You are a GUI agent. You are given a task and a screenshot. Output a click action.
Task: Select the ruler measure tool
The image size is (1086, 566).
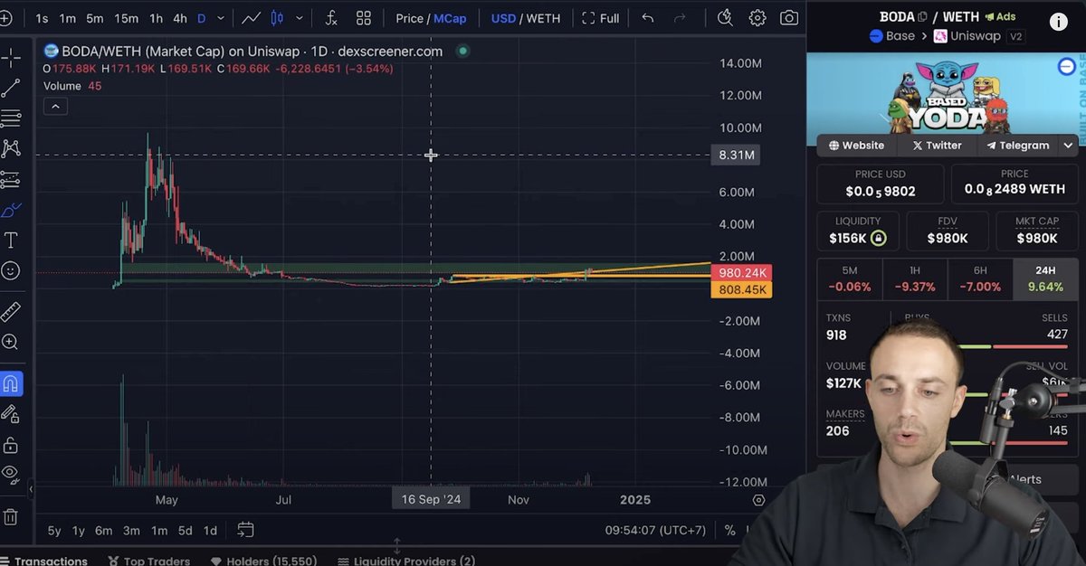pos(11,312)
